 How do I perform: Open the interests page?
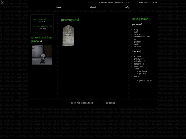tap(138, 34)
